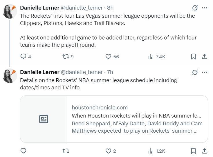Like the tweet with 56 likes
The image size is (213, 157).
108,57
